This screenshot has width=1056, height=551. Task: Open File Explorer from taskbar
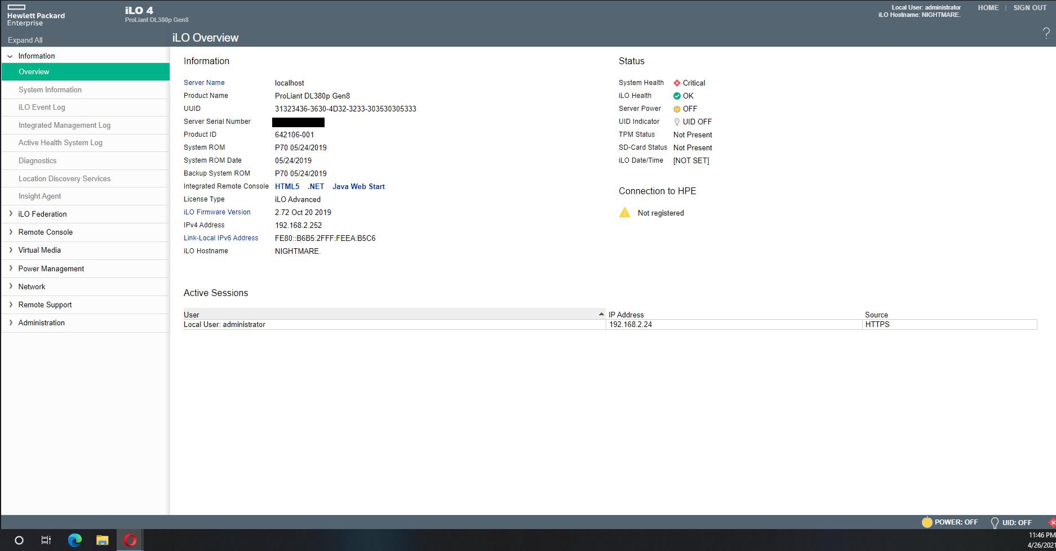coord(102,540)
